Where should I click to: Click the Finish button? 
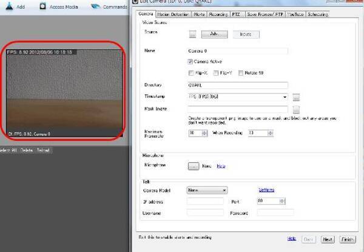(x=347, y=239)
